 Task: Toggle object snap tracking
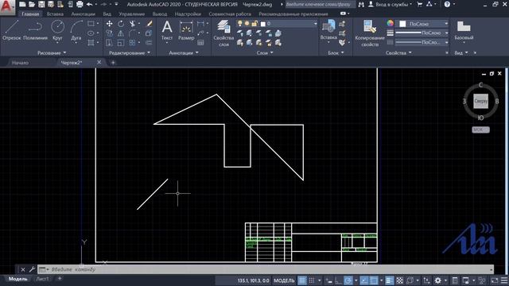coord(364,280)
